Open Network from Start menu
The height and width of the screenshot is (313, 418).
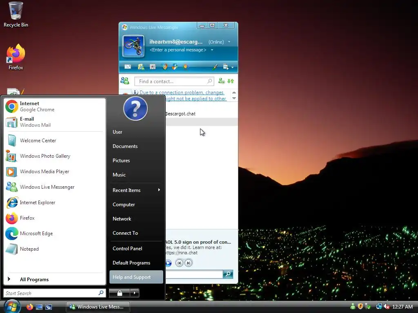coord(136,219)
